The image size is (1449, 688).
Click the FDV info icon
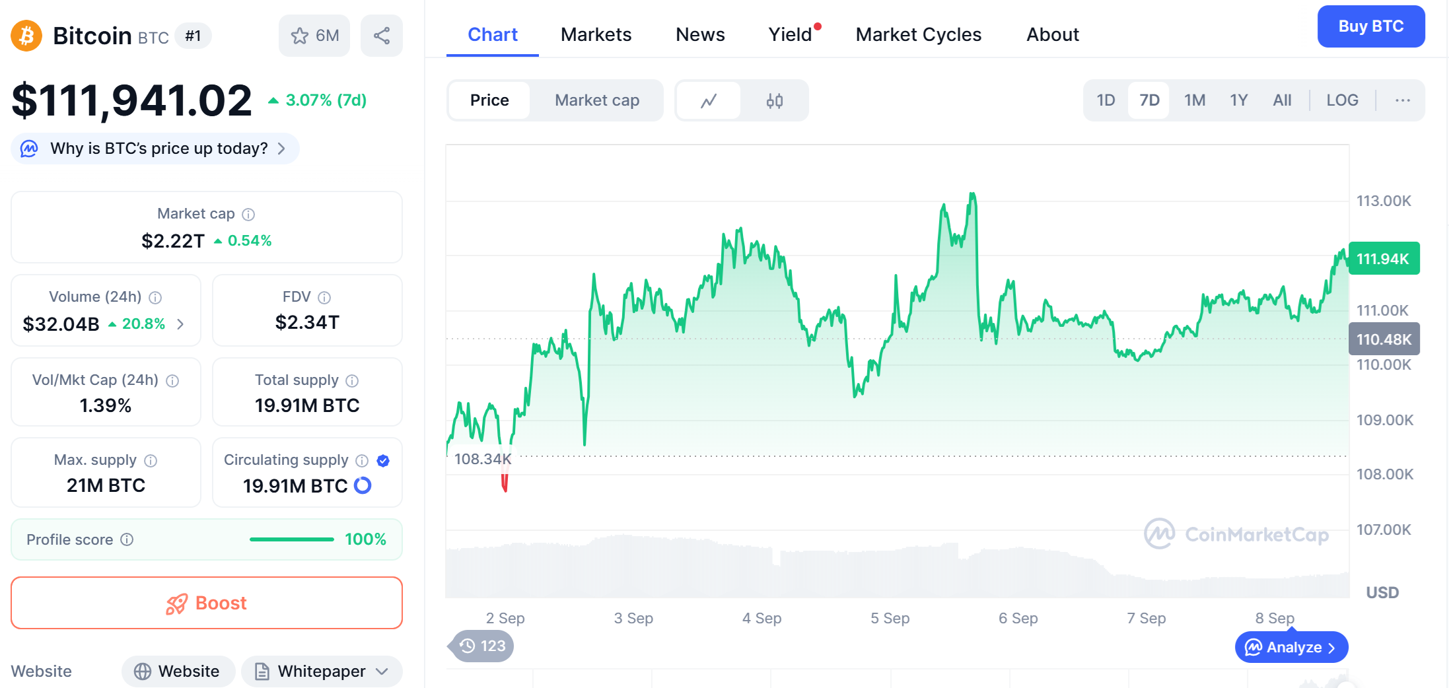[x=324, y=298]
